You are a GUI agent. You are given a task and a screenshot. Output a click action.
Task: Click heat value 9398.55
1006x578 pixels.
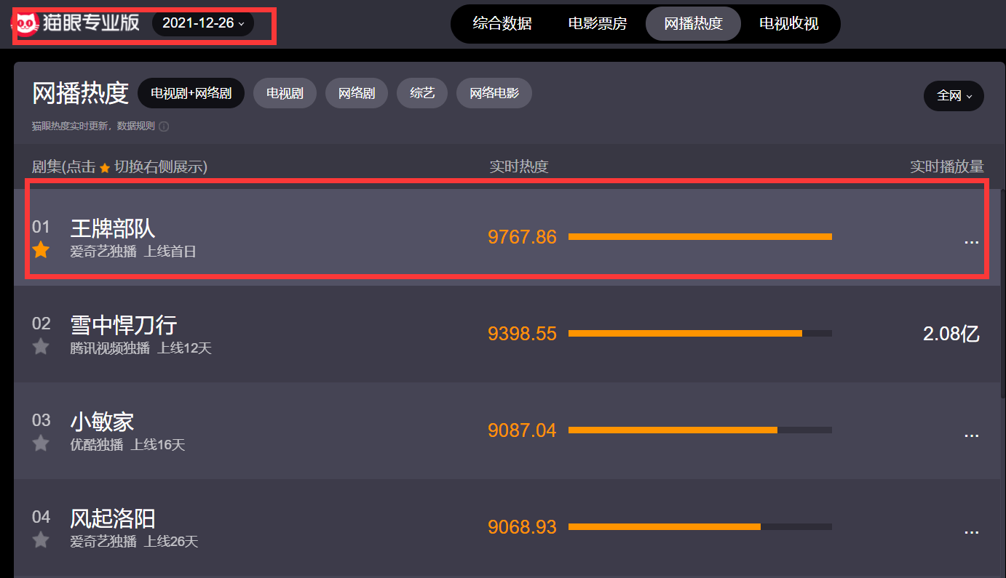[522, 334]
